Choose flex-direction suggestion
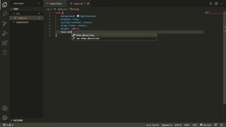 [x=114, y=35]
